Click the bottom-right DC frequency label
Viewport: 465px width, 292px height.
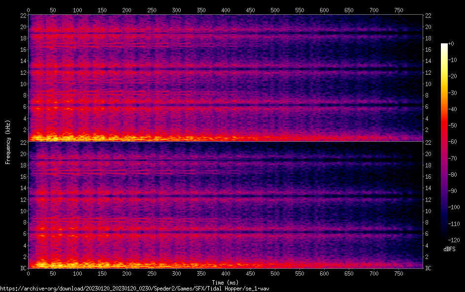[429, 268]
